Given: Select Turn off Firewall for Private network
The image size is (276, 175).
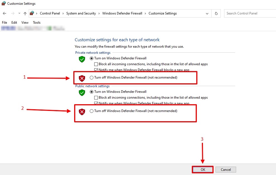Looking at the screenshot, I should click(x=91, y=77).
